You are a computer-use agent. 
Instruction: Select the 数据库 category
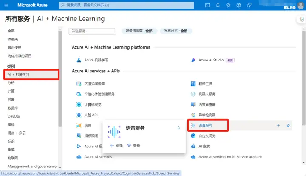[13, 108]
